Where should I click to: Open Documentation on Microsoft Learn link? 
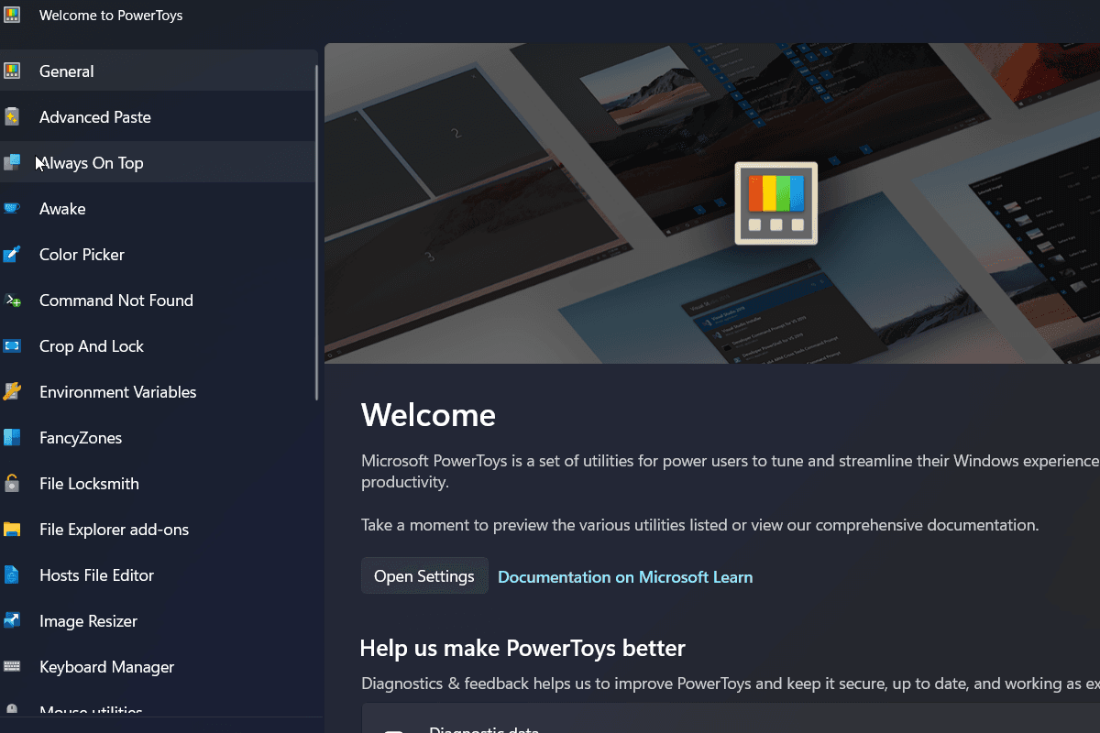click(625, 577)
